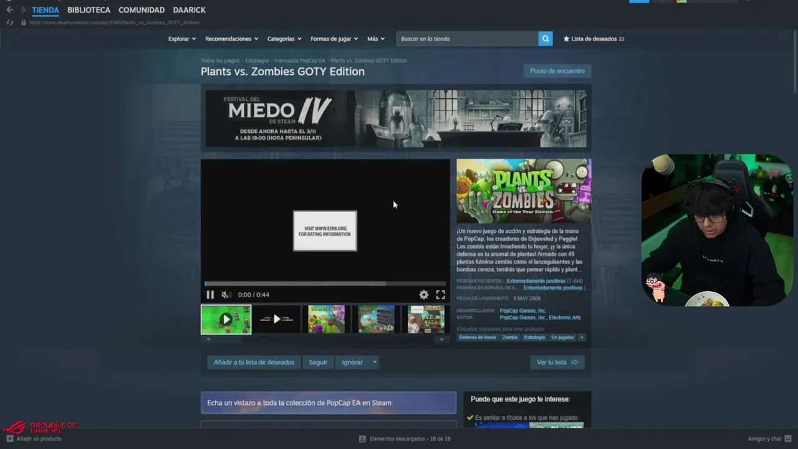Select the Defensa de torres tag

pyautogui.click(x=478, y=337)
